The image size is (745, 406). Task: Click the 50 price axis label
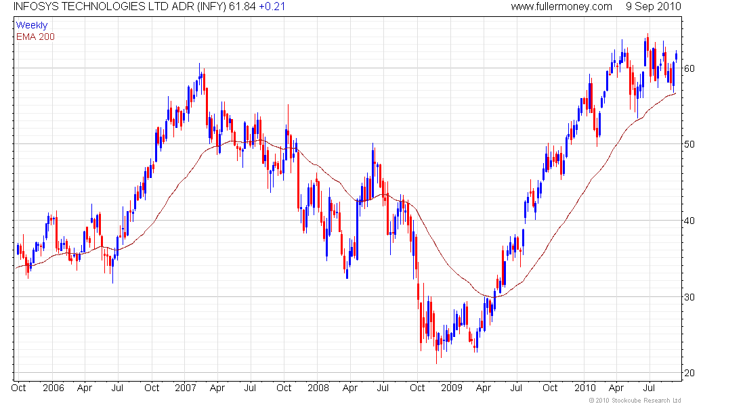689,144
